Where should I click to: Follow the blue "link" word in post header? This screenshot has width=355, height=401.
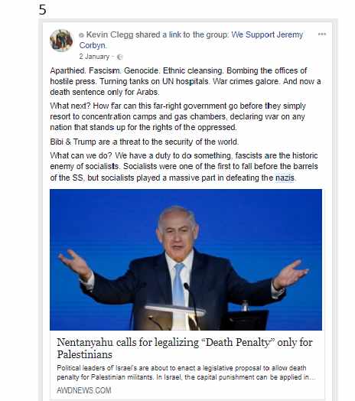(x=175, y=34)
